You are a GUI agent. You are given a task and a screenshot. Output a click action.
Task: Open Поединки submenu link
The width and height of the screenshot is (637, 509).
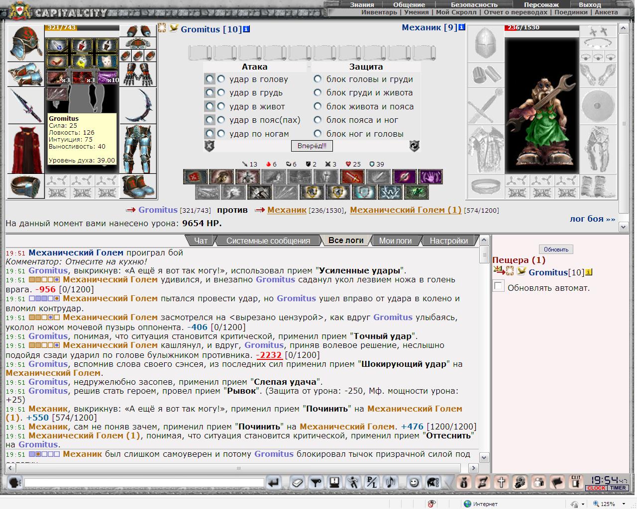tap(571, 12)
